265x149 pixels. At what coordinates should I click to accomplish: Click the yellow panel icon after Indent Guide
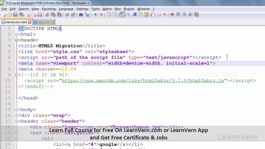tap(140, 15)
